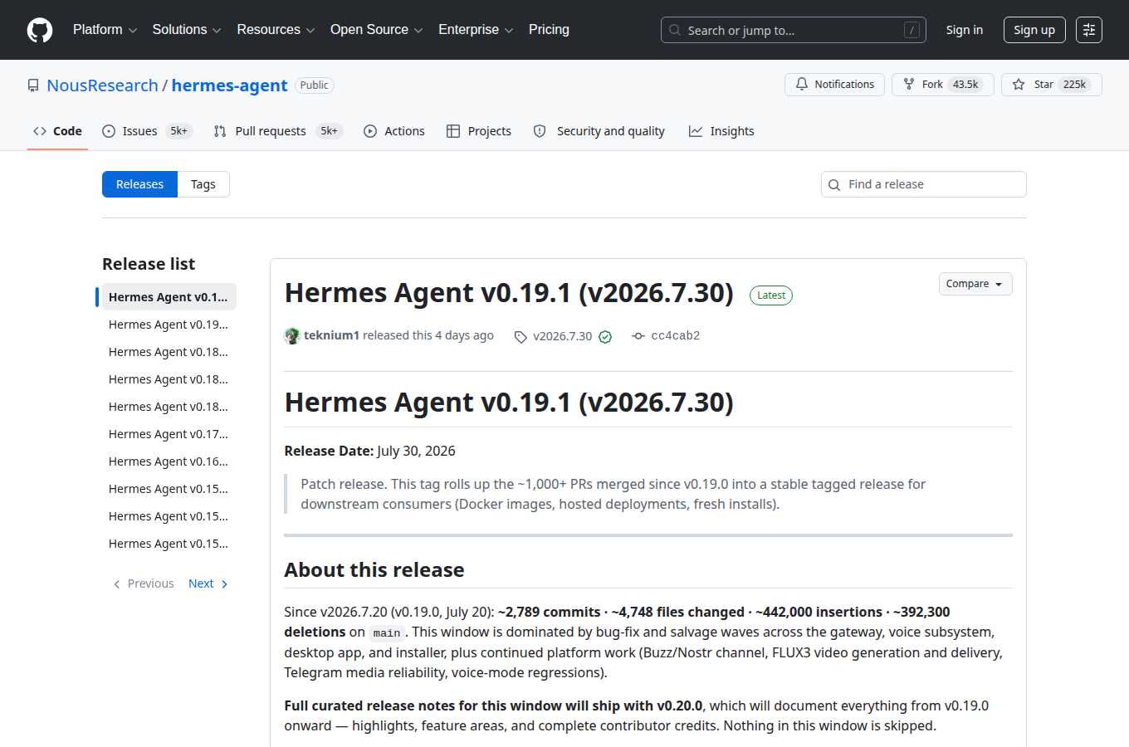Image resolution: width=1129 pixels, height=747 pixels.
Task: Click the Previous chevron arrow icon
Action: pos(117,584)
